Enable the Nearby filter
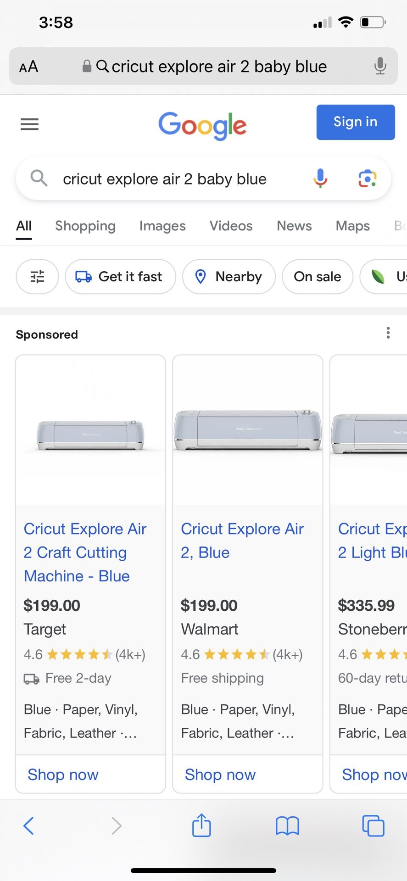The height and width of the screenshot is (881, 407). [229, 277]
